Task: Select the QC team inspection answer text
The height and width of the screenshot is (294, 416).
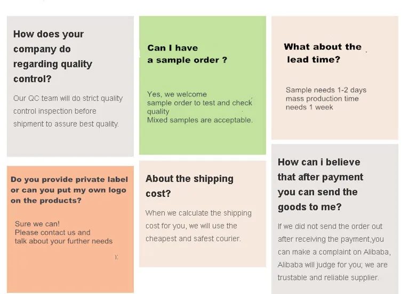Action: [68, 111]
